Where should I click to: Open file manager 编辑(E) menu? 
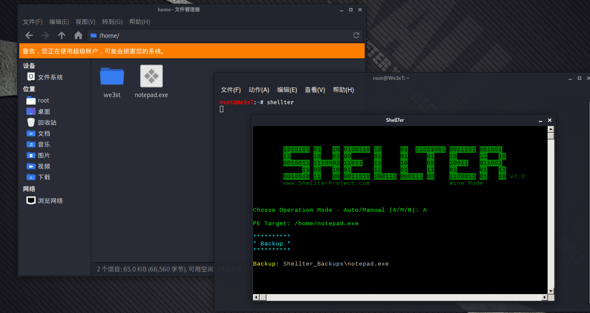click(x=59, y=22)
